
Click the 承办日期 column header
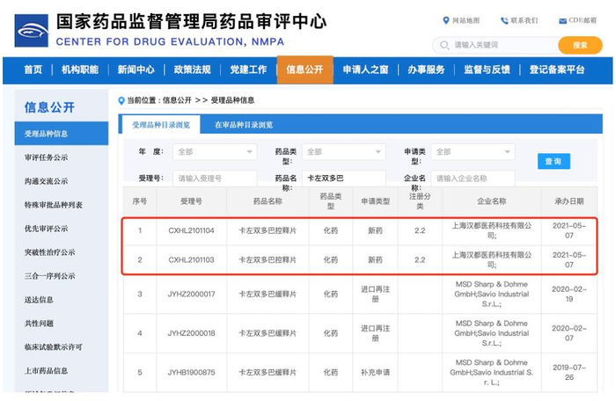tap(568, 201)
